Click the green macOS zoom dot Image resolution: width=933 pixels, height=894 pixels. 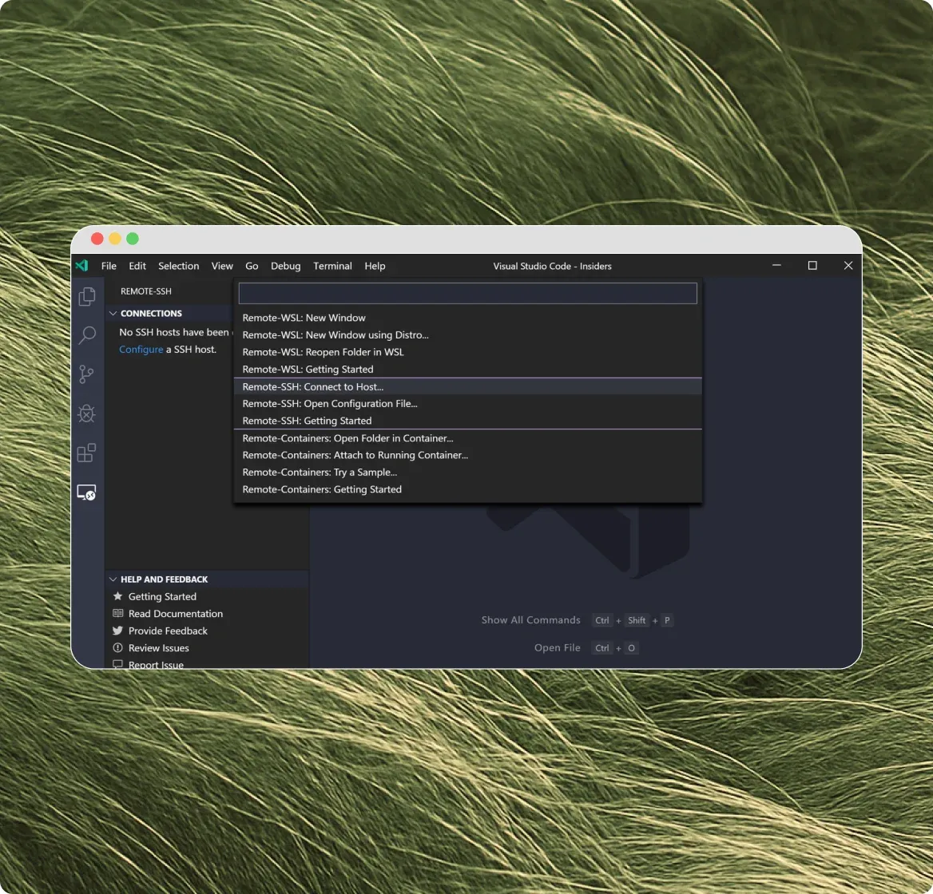click(x=133, y=239)
